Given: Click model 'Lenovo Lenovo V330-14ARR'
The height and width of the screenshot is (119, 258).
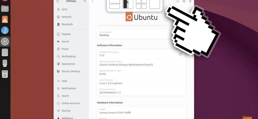Looking at the screenshot, I should [x=115, y=113].
